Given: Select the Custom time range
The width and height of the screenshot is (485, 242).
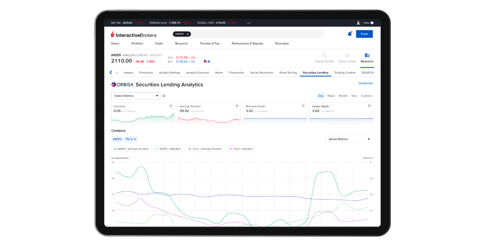Looking at the screenshot, I should (366, 96).
